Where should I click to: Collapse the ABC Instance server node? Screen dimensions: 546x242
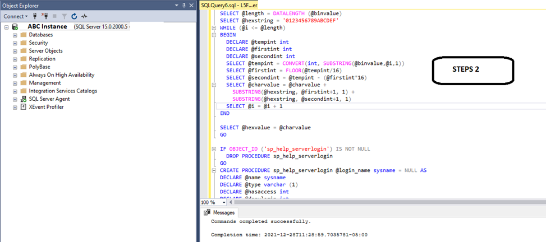7,27
